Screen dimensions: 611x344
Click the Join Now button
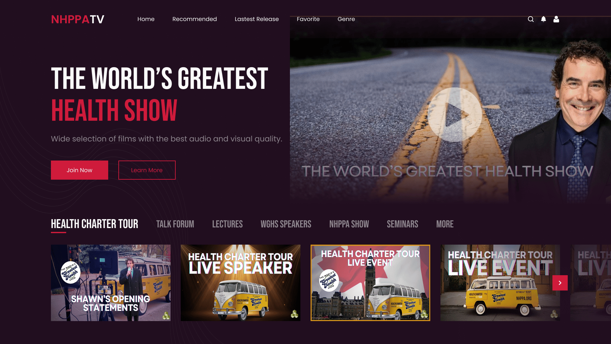click(x=80, y=170)
